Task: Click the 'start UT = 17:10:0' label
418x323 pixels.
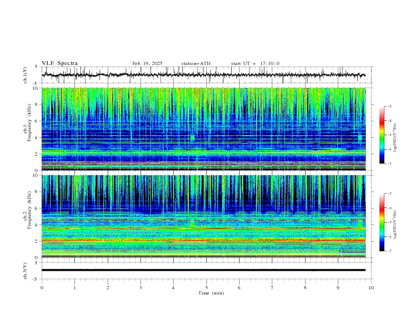Action: tap(255, 63)
